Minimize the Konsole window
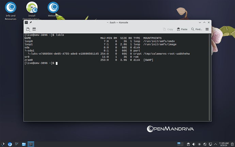This screenshot has width=235, height=147. (x=200, y=23)
